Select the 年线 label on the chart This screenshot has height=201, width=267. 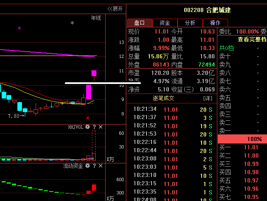point(96,18)
